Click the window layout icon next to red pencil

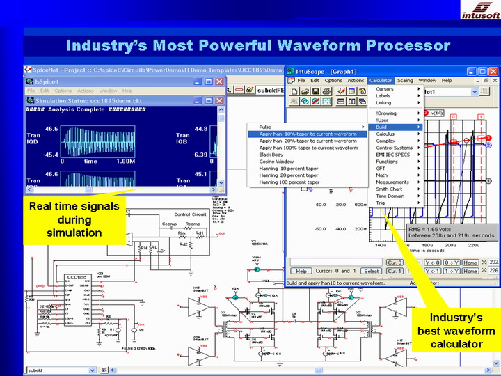coord(352,91)
